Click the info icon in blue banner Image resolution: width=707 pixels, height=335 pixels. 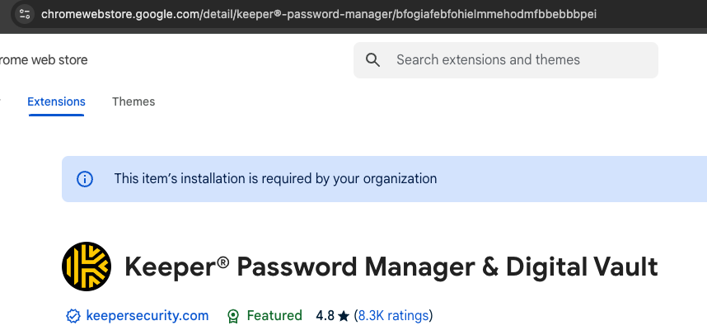85,178
